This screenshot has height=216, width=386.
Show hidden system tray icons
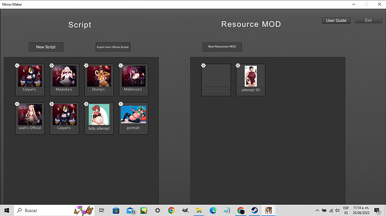[x=317, y=210]
